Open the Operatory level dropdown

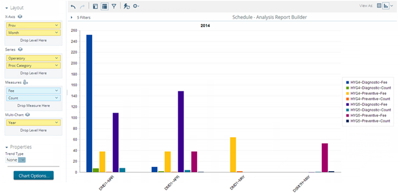click(x=56, y=58)
